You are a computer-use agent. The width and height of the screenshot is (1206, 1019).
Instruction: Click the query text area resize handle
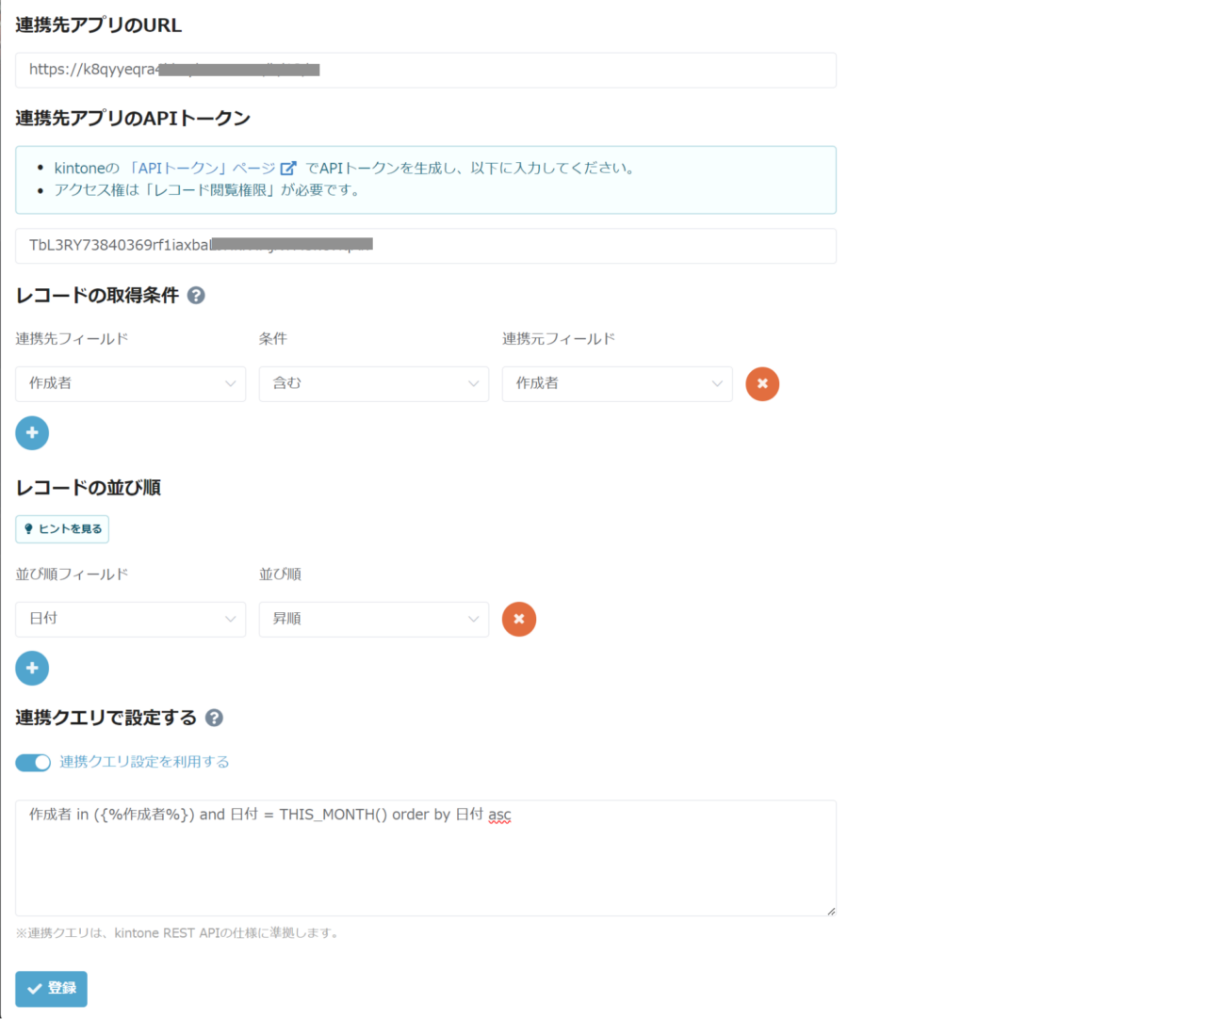[x=830, y=911]
